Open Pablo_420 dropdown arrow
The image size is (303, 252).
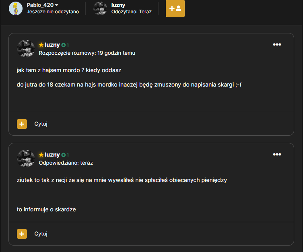pos(57,5)
